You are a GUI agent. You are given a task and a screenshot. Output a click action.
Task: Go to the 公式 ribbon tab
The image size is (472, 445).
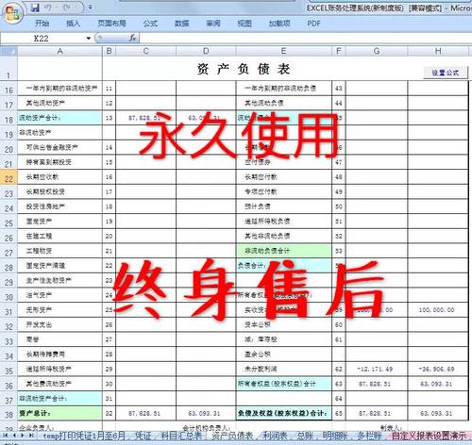click(x=150, y=24)
